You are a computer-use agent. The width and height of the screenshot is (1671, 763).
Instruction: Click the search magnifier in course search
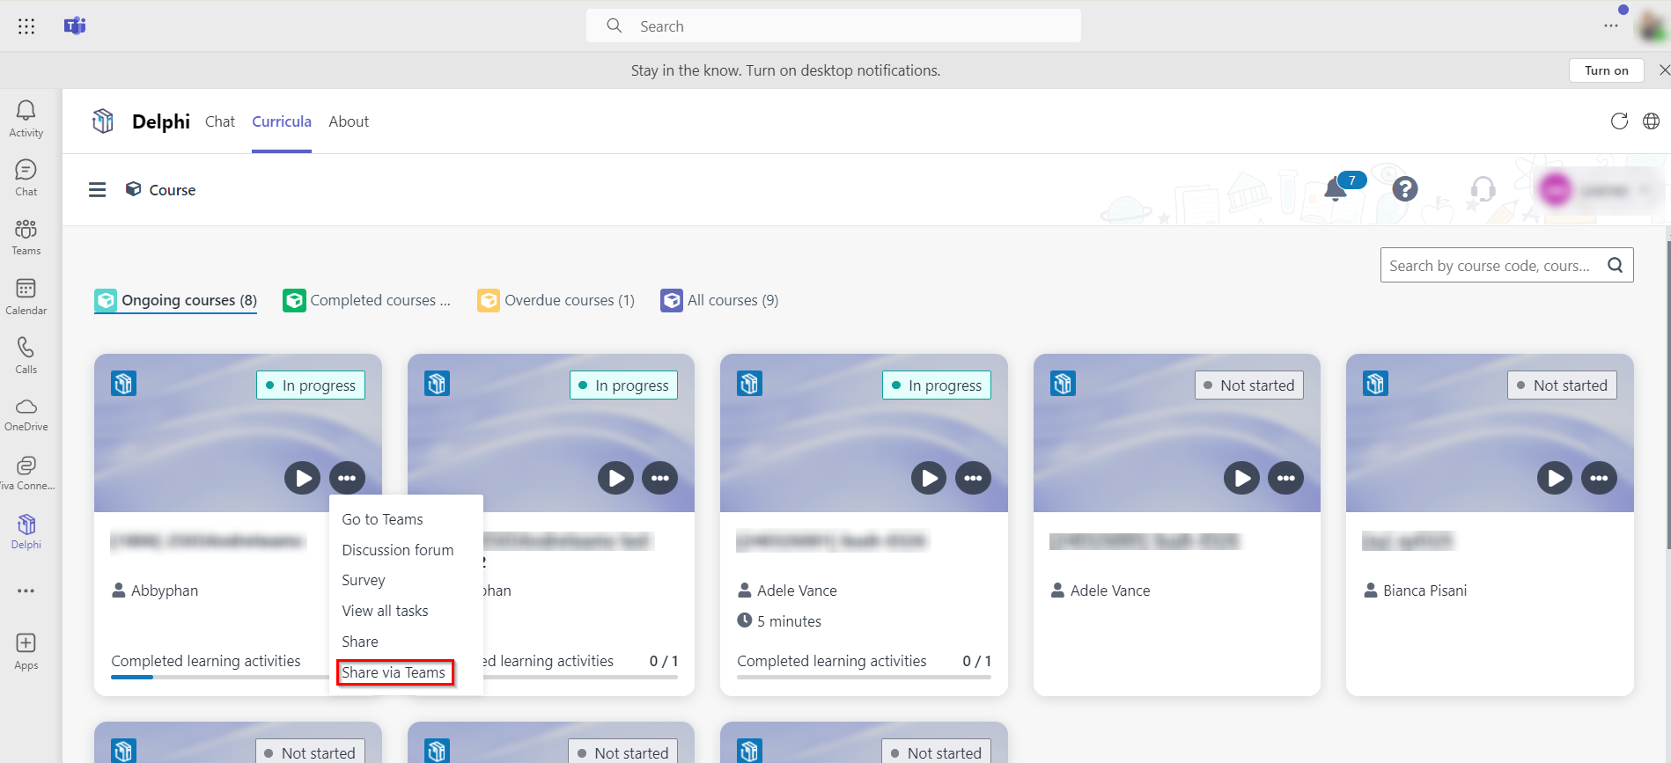point(1616,266)
